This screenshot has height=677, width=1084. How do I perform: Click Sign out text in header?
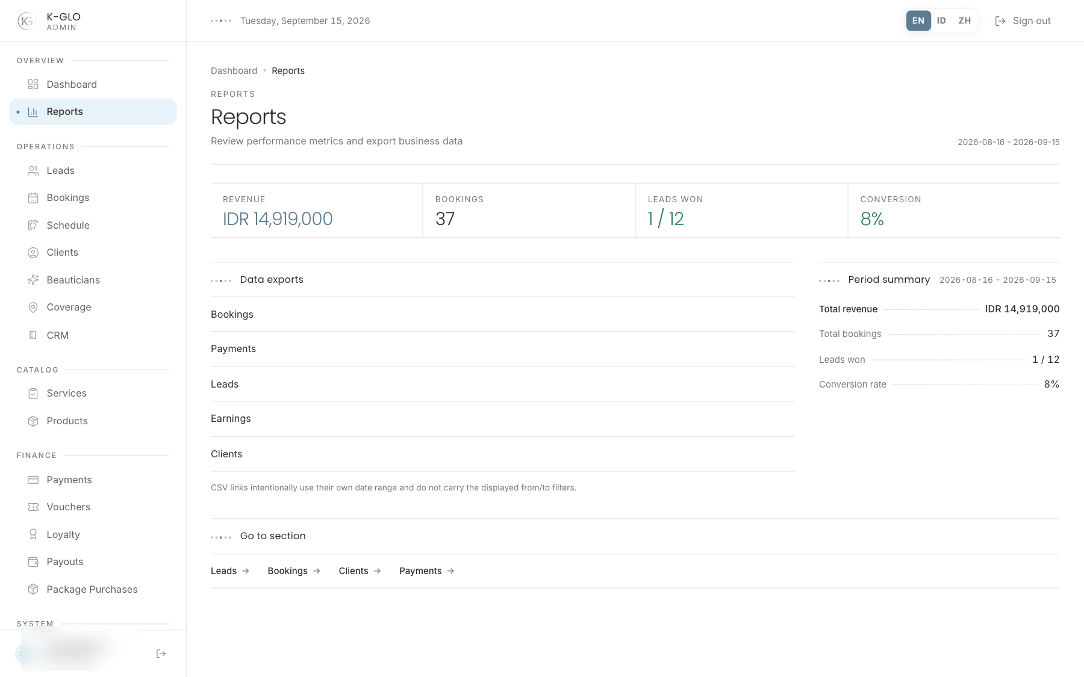coord(1032,21)
